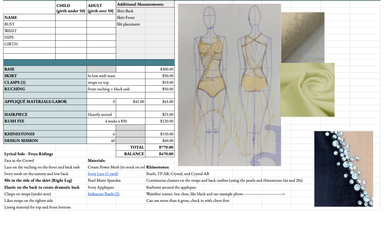This screenshot has height=229, width=391.
Task: Click the TOTAL value $770.00 cell
Action: (160, 147)
